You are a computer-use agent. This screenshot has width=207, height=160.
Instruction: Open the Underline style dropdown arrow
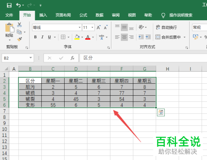pos(55,37)
